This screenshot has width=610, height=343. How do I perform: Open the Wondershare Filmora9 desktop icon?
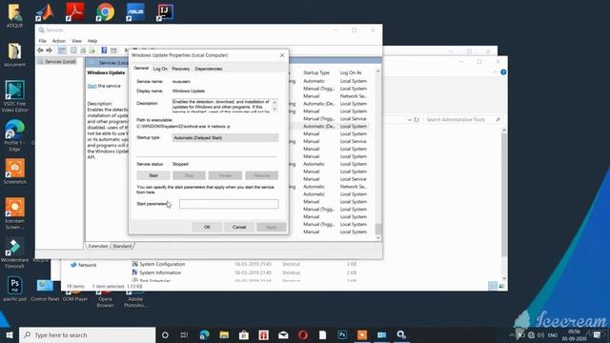tap(15, 252)
